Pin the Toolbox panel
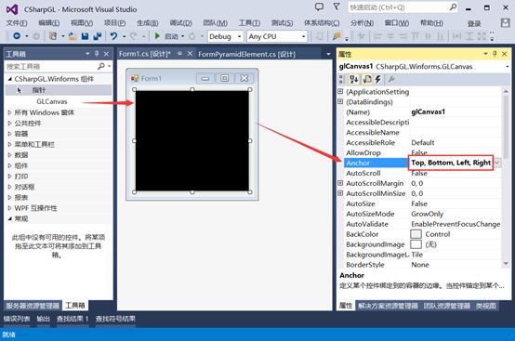The height and width of the screenshot is (341, 515). [x=97, y=54]
